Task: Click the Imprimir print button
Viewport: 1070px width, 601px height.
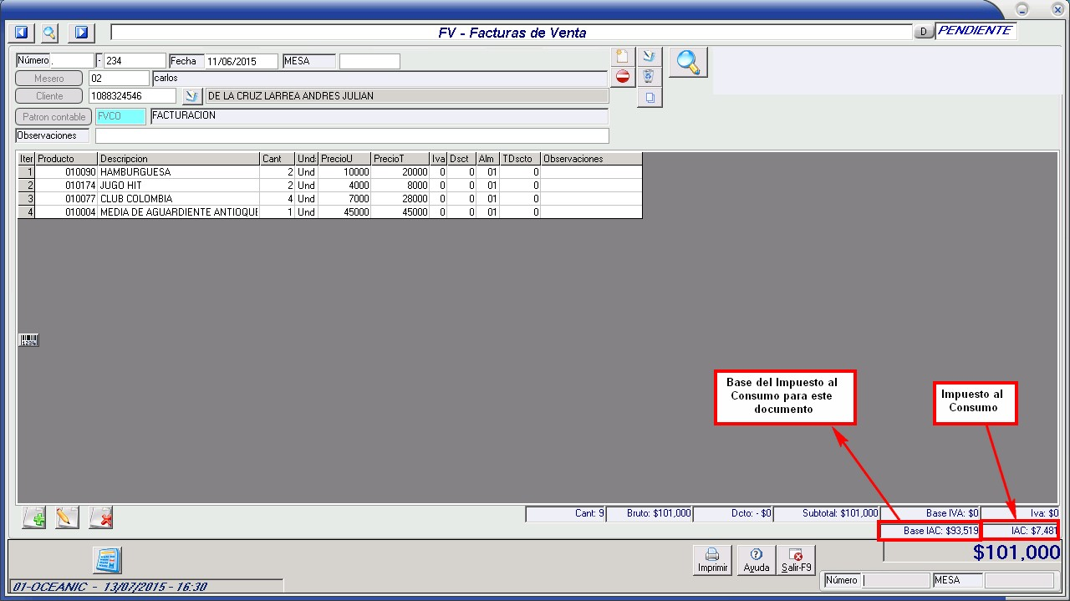Action: click(712, 560)
